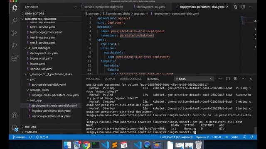Screen dimensions: 266x149
Task: Kill terminal with the trash icon
Action: tap(235, 79)
